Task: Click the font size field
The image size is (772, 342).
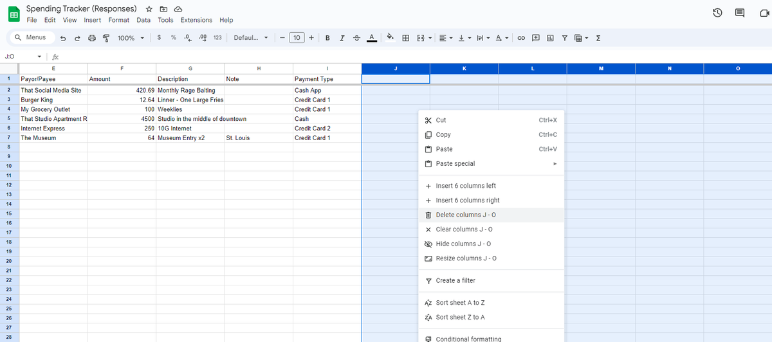Action: 297,38
